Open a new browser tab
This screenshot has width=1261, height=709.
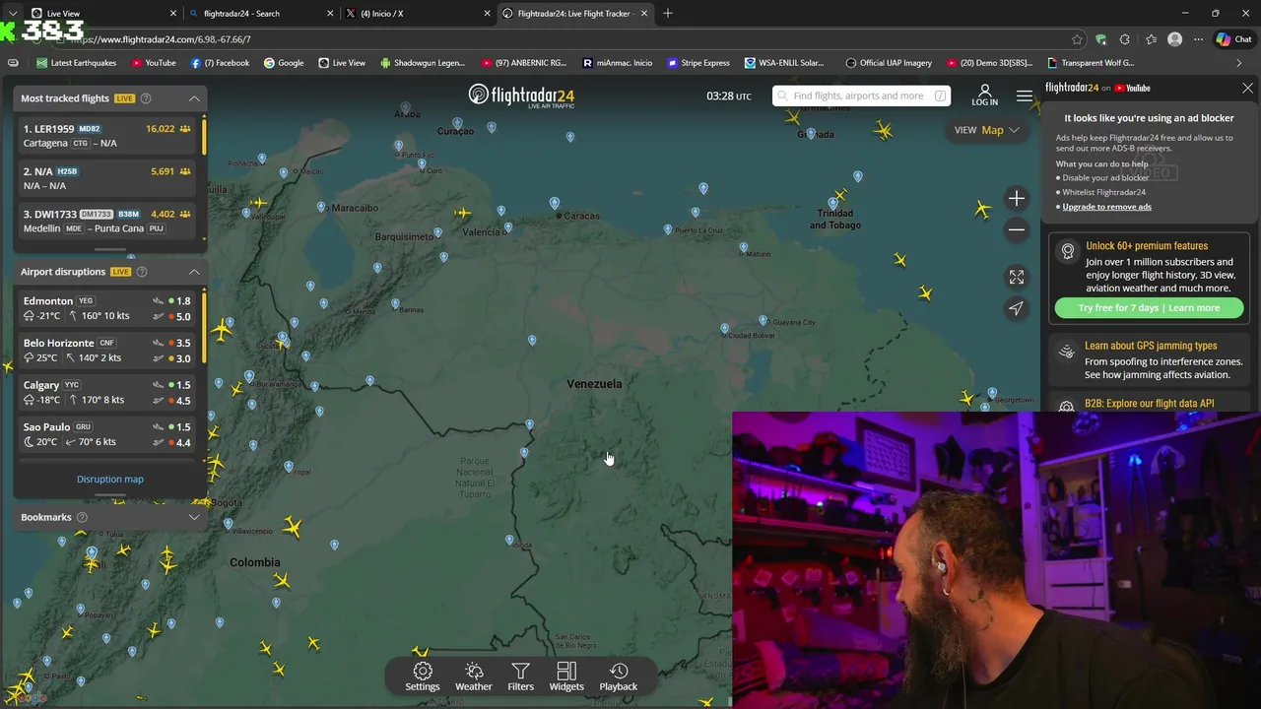[668, 13]
